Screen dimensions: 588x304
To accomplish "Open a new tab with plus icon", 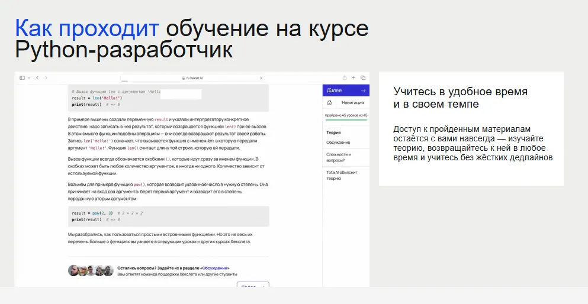I will point(354,78).
